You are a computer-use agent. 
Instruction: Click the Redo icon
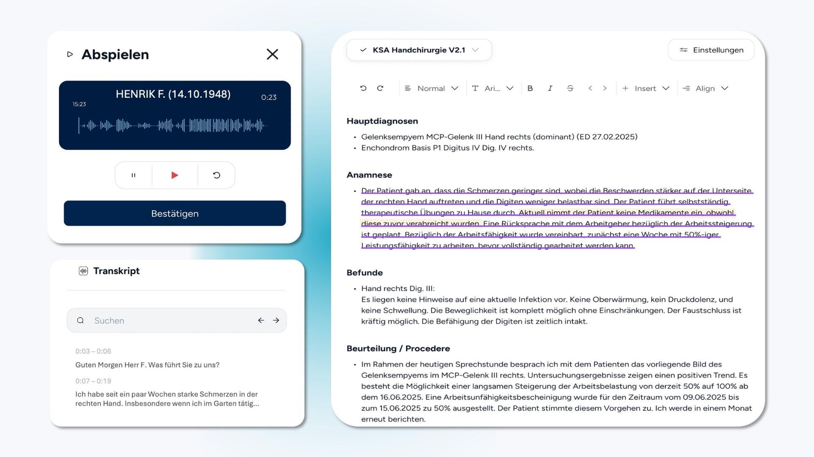[x=380, y=88]
